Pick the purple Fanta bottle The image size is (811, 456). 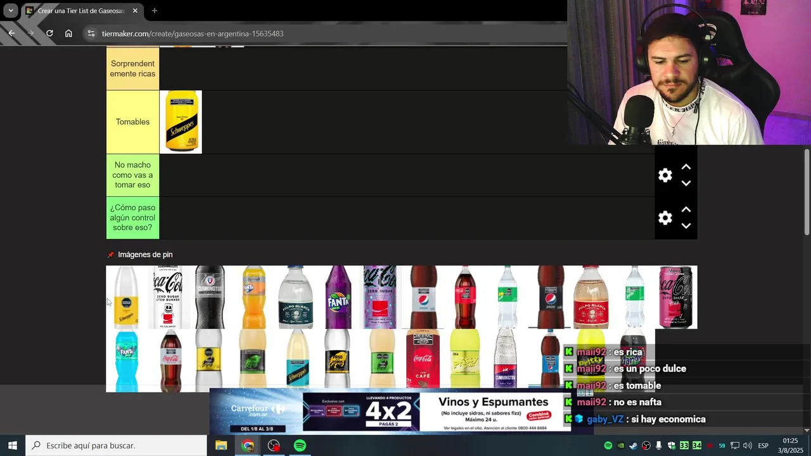(x=338, y=297)
